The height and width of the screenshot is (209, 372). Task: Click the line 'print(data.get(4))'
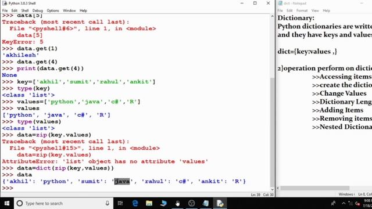[x=51, y=69]
